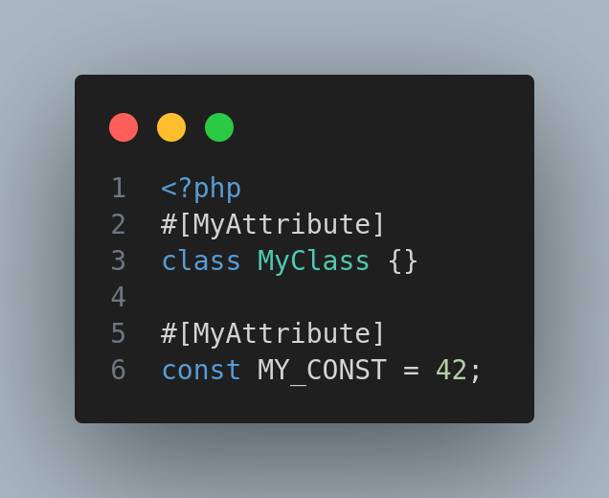Click the empty braces after MyClass
Image resolution: width=609 pixels, height=498 pixels.
pyautogui.click(x=403, y=261)
